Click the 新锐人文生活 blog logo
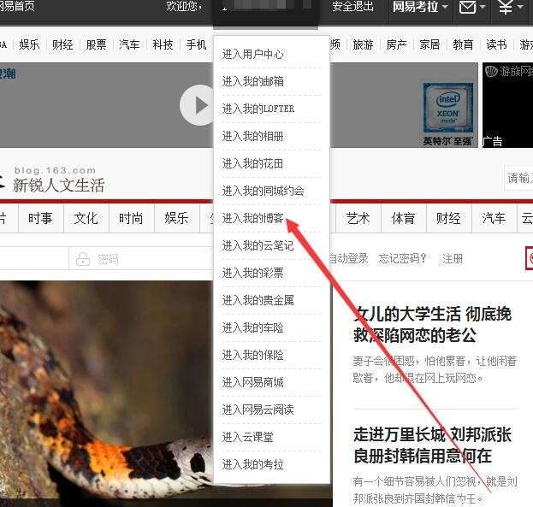Image resolution: width=533 pixels, height=507 pixels. coord(58,186)
